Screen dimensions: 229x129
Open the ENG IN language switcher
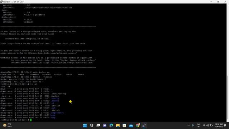198,125
